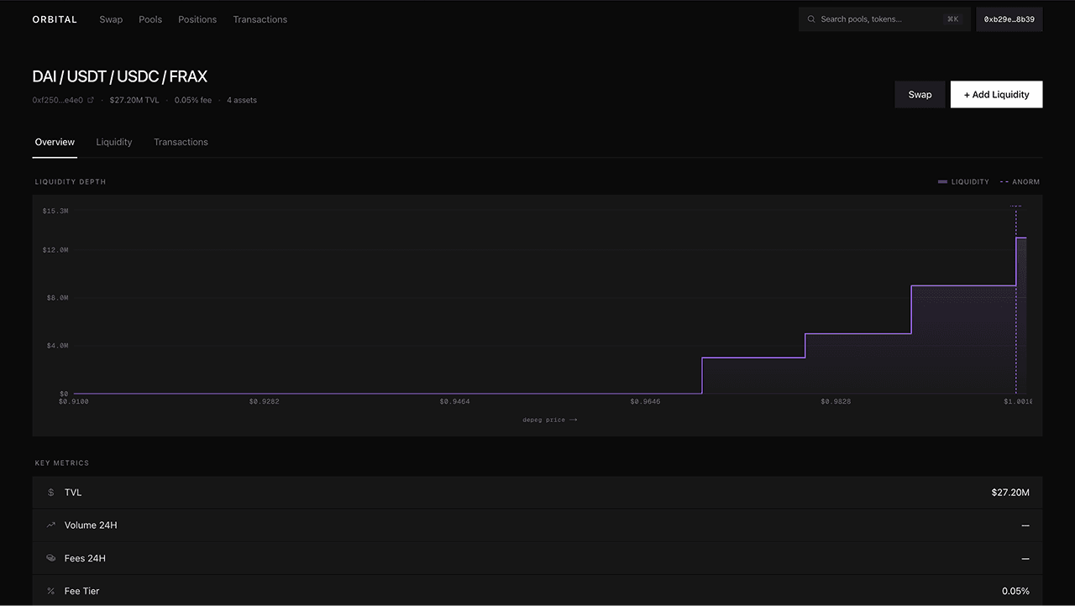The height and width of the screenshot is (606, 1075).
Task: Click the Swap button near Add Liquidity
Action: pyautogui.click(x=920, y=95)
